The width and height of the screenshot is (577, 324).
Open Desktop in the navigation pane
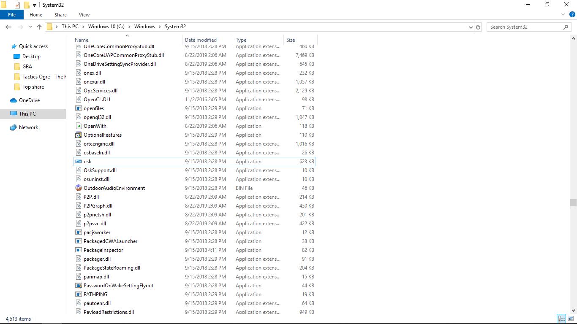tap(32, 57)
